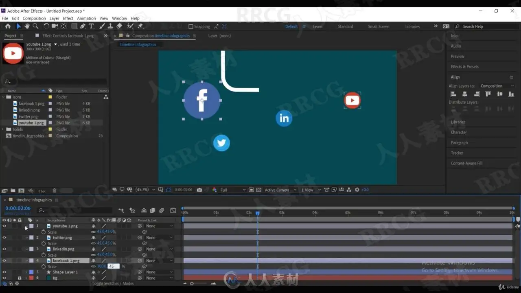Screen dimensions: 521x293
Task: Click the Search Help field
Action: (x=486, y=26)
